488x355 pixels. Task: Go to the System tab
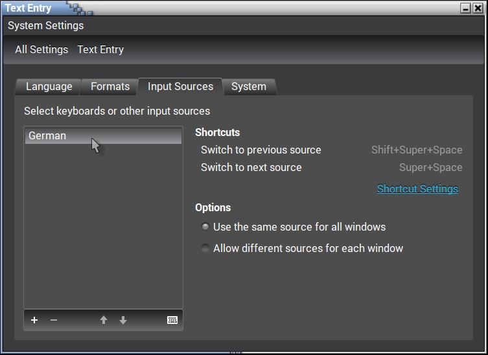coord(248,87)
